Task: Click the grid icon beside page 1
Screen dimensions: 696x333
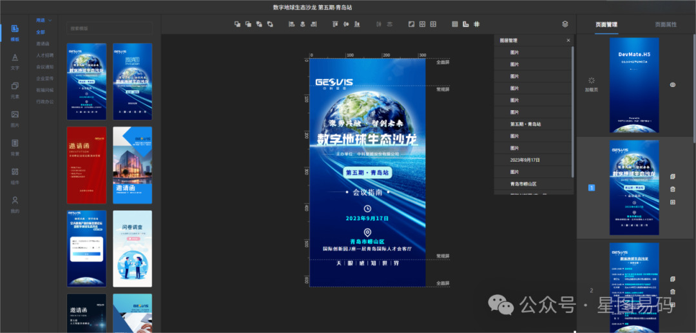Action: [672, 202]
